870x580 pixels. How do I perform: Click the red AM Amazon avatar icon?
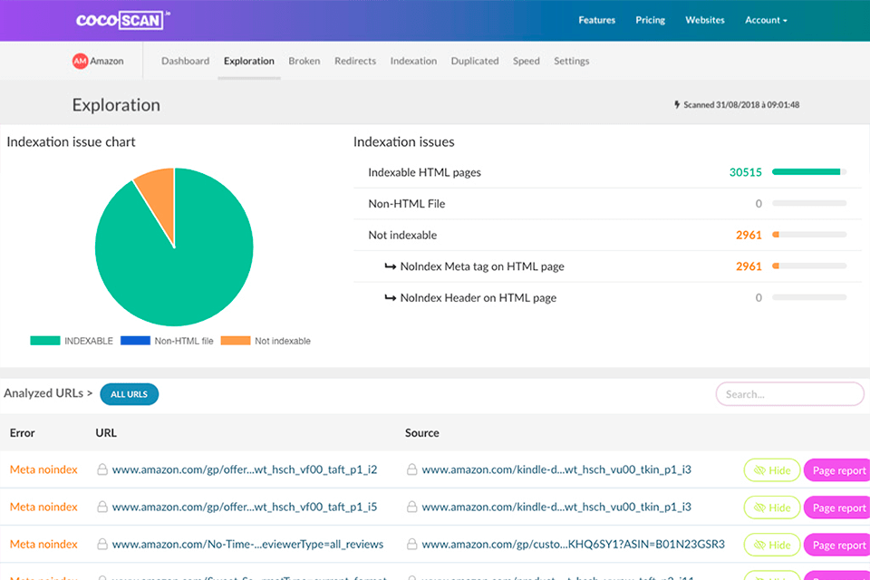[x=80, y=61]
